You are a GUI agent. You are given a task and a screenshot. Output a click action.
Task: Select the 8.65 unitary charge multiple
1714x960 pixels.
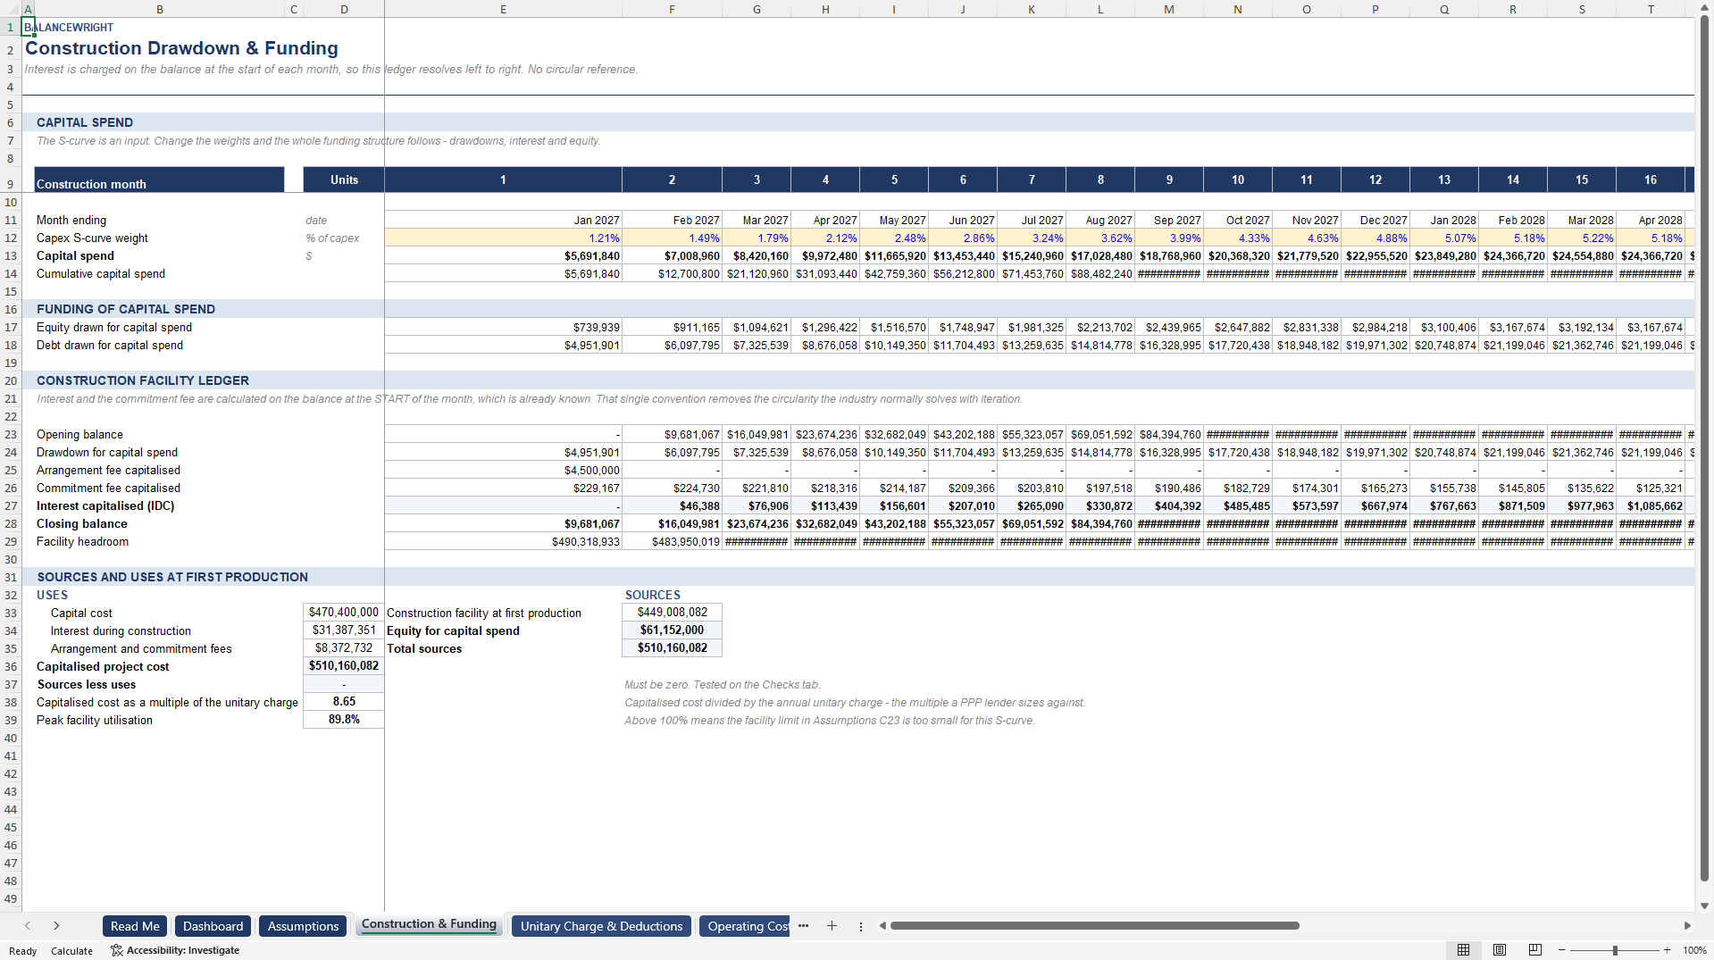[344, 702]
